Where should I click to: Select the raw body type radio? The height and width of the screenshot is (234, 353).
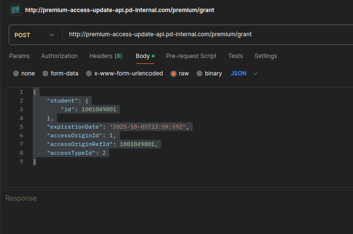coord(174,74)
